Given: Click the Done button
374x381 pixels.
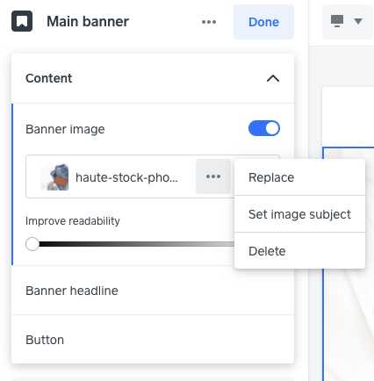Looking at the screenshot, I should click(263, 22).
